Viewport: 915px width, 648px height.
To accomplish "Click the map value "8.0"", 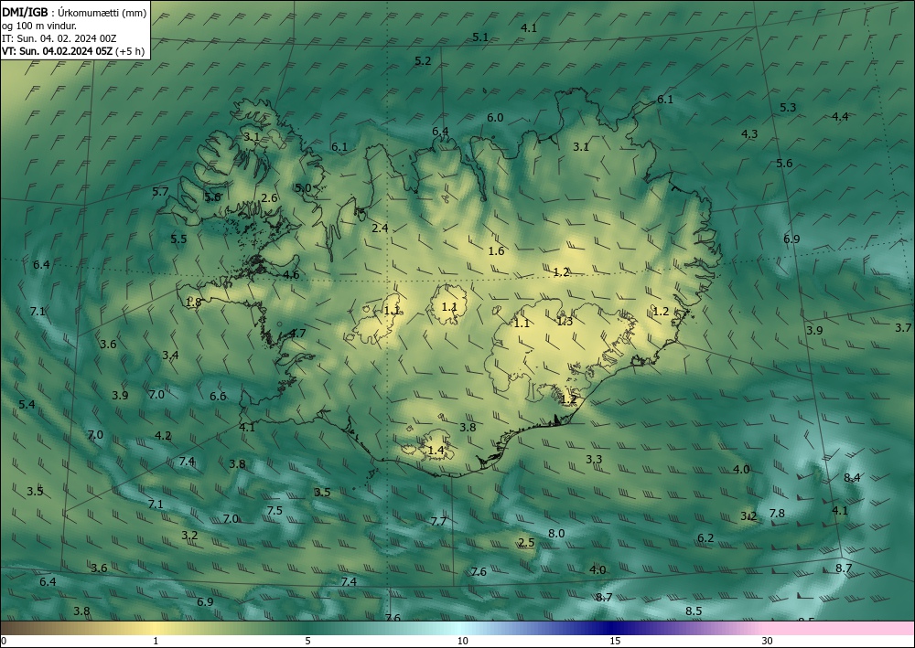I will click(x=556, y=533).
